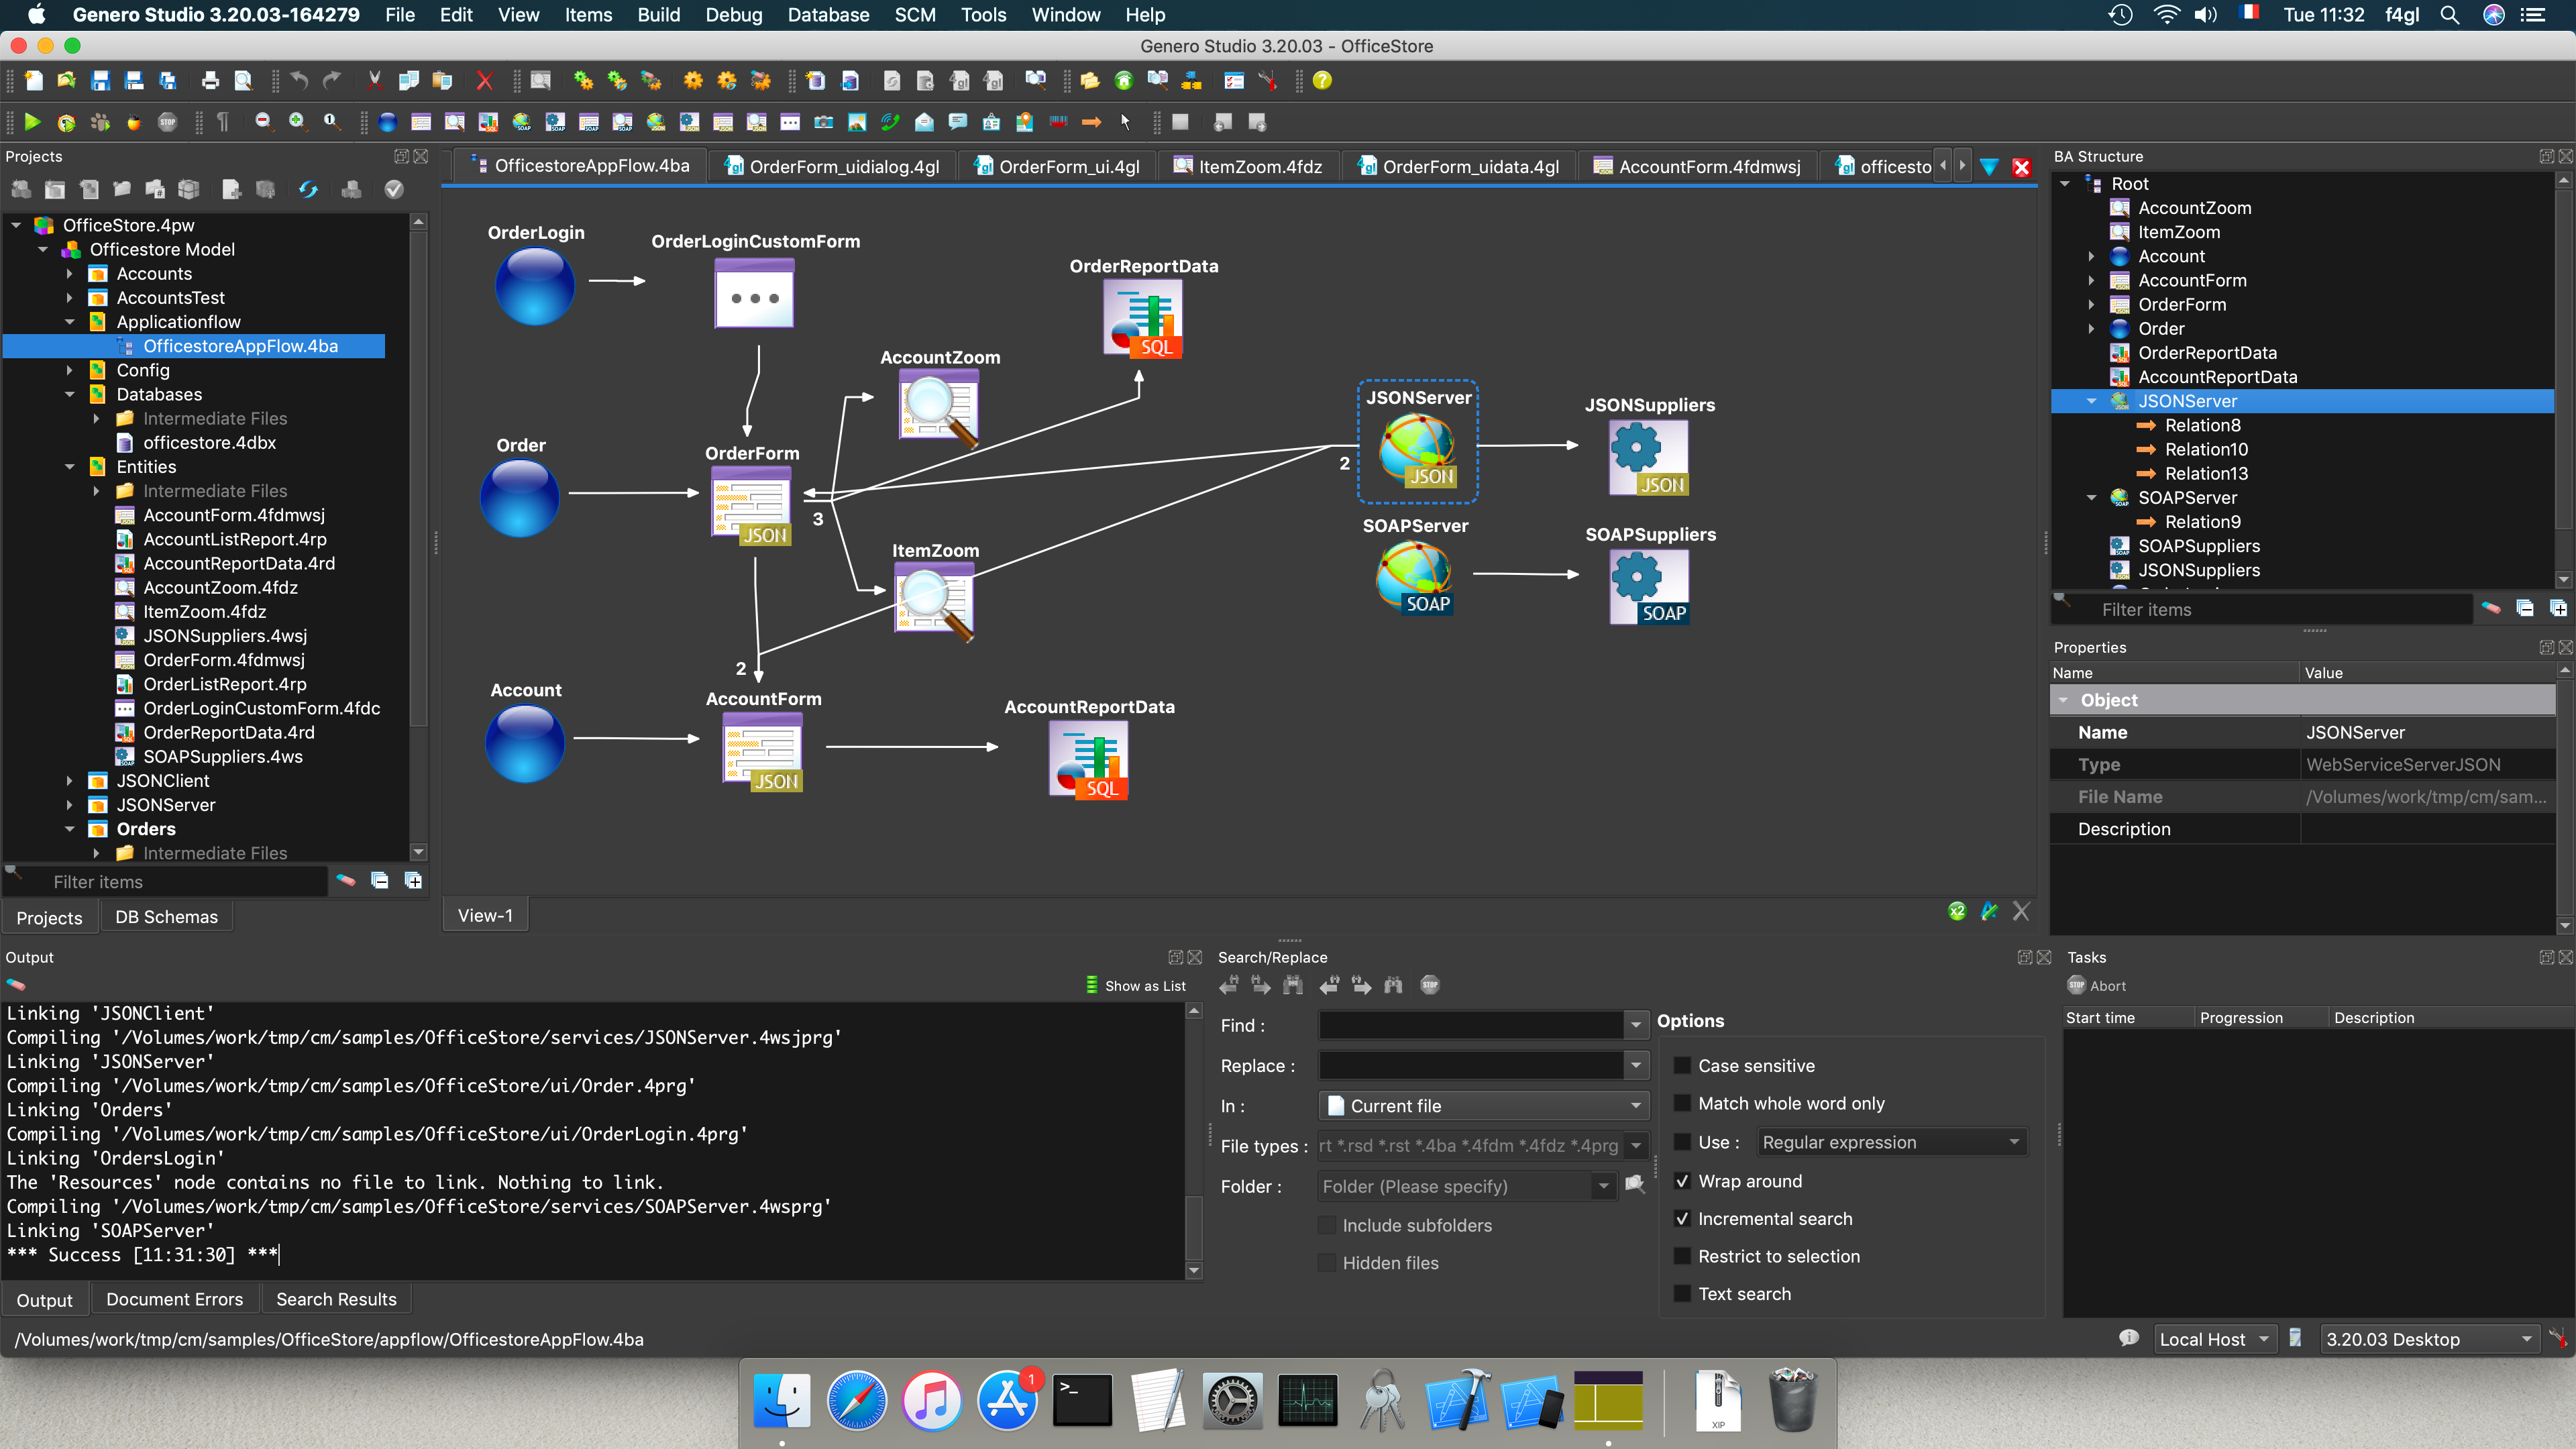
Task: Toggle the Include subfolders checkbox
Action: 1327,1226
